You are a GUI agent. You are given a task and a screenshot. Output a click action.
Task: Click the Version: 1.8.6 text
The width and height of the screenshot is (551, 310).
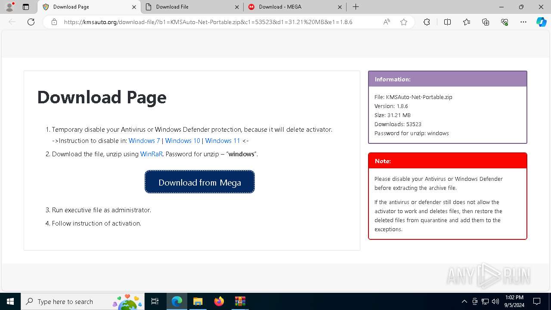click(x=391, y=106)
